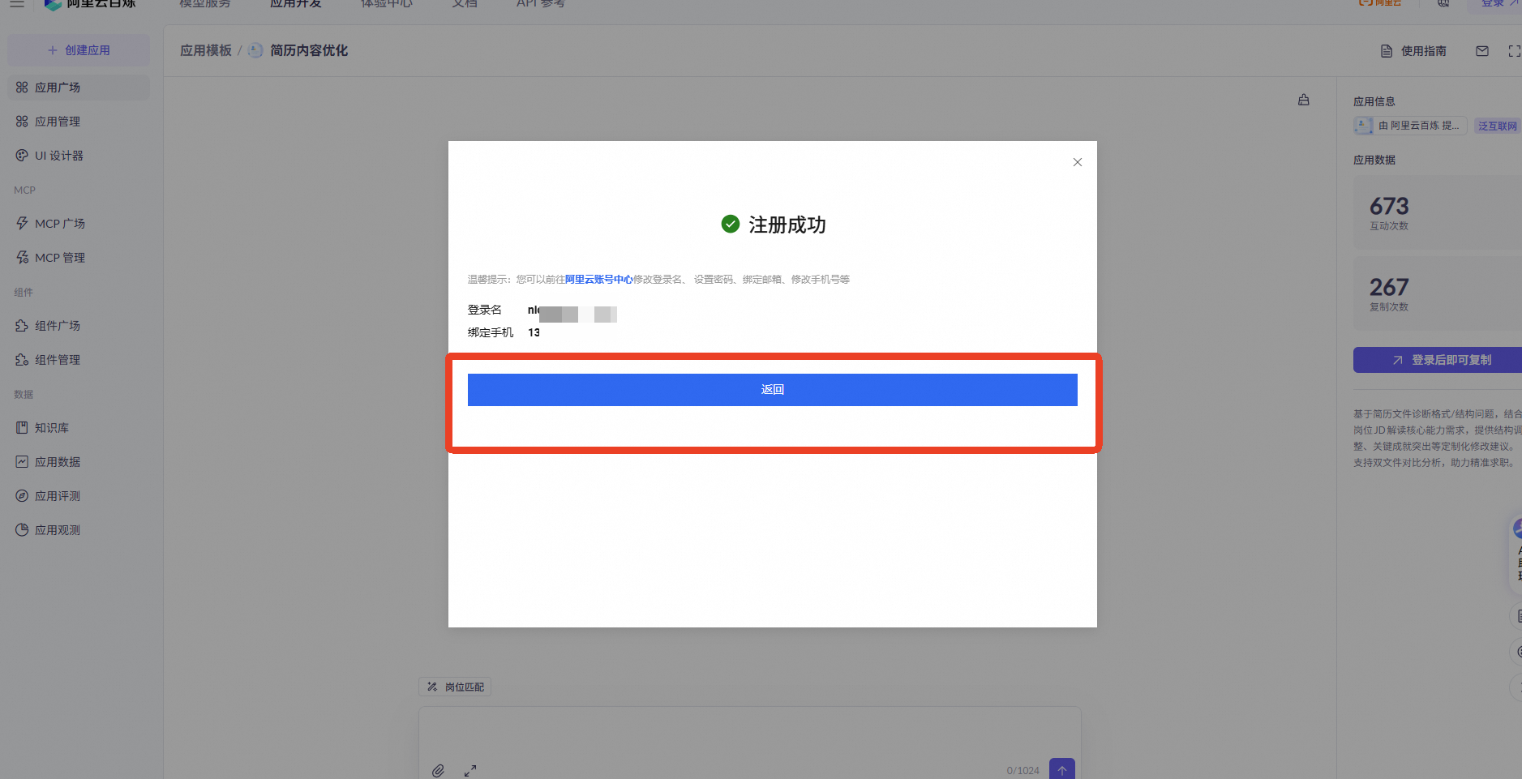The width and height of the screenshot is (1522, 779).
Task: Click the 应用评测 compass icon
Action: (x=22, y=496)
